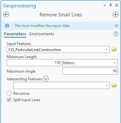Enable the Recursive checkbox
This screenshot has width=121, height=123.
9,93
